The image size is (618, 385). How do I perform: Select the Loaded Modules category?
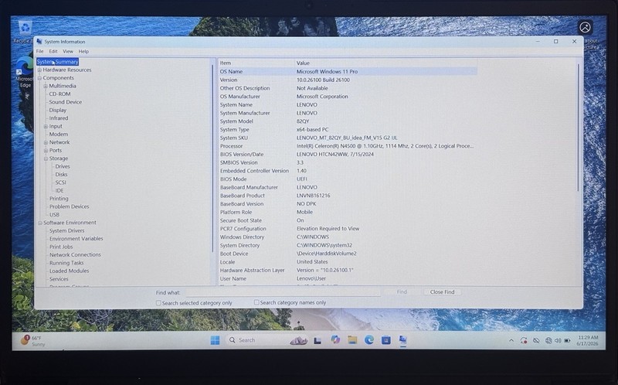tap(69, 271)
